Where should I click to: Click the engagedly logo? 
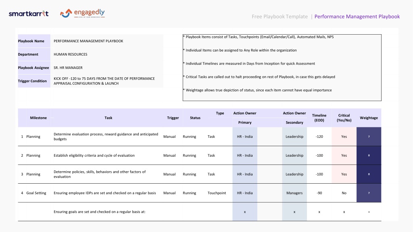click(82, 13)
